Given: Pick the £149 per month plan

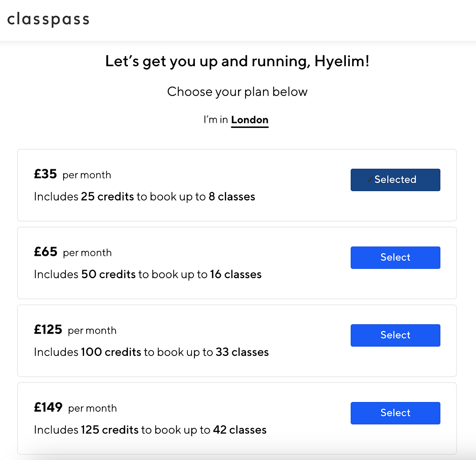Looking at the screenshot, I should (395, 413).
